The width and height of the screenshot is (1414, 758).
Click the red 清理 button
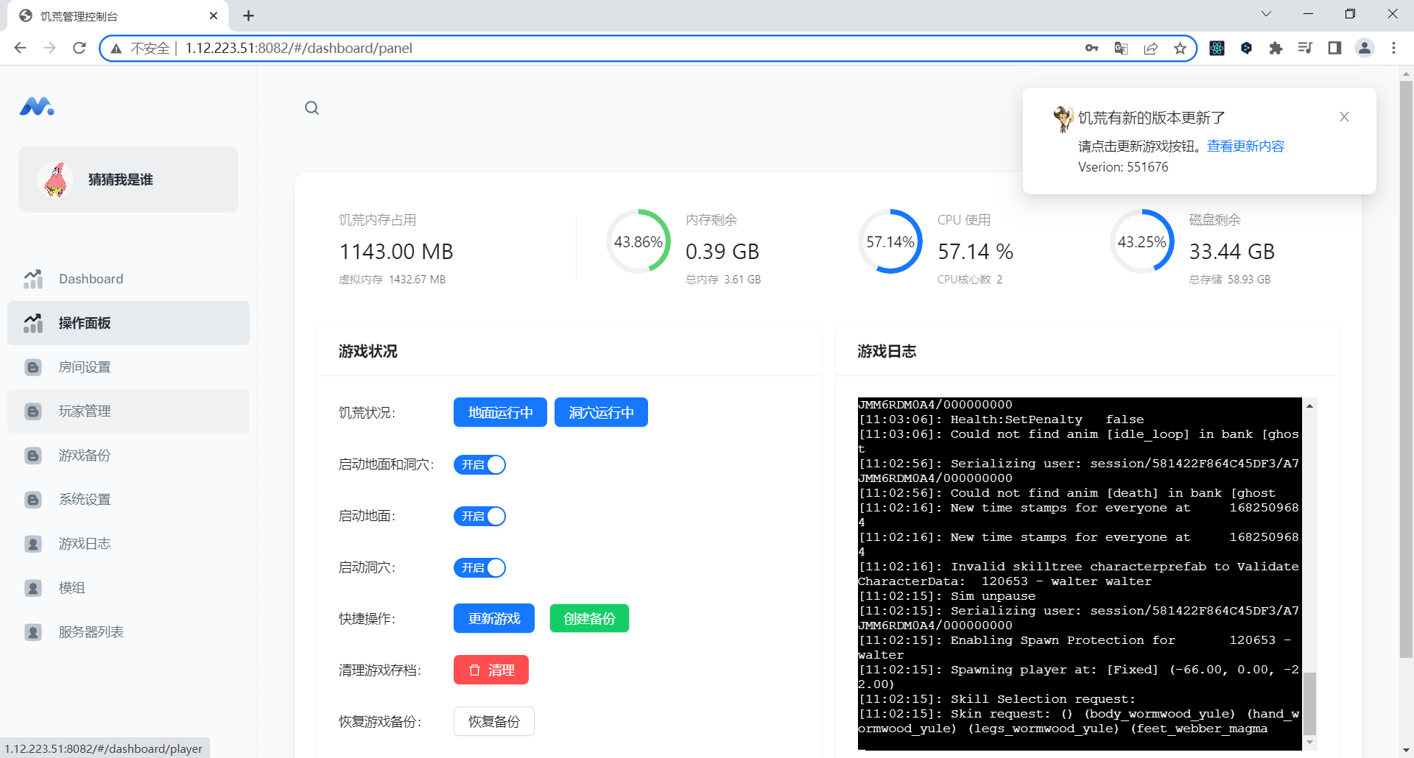[491, 670]
